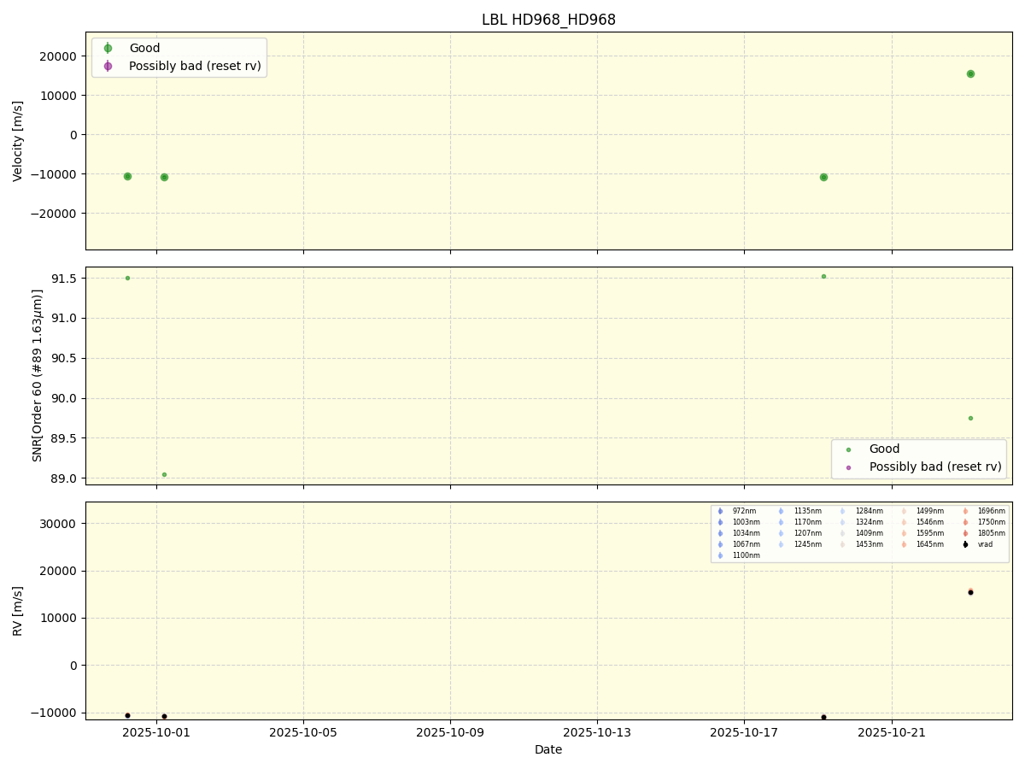Click the 1595nm legend marker

coord(904,533)
